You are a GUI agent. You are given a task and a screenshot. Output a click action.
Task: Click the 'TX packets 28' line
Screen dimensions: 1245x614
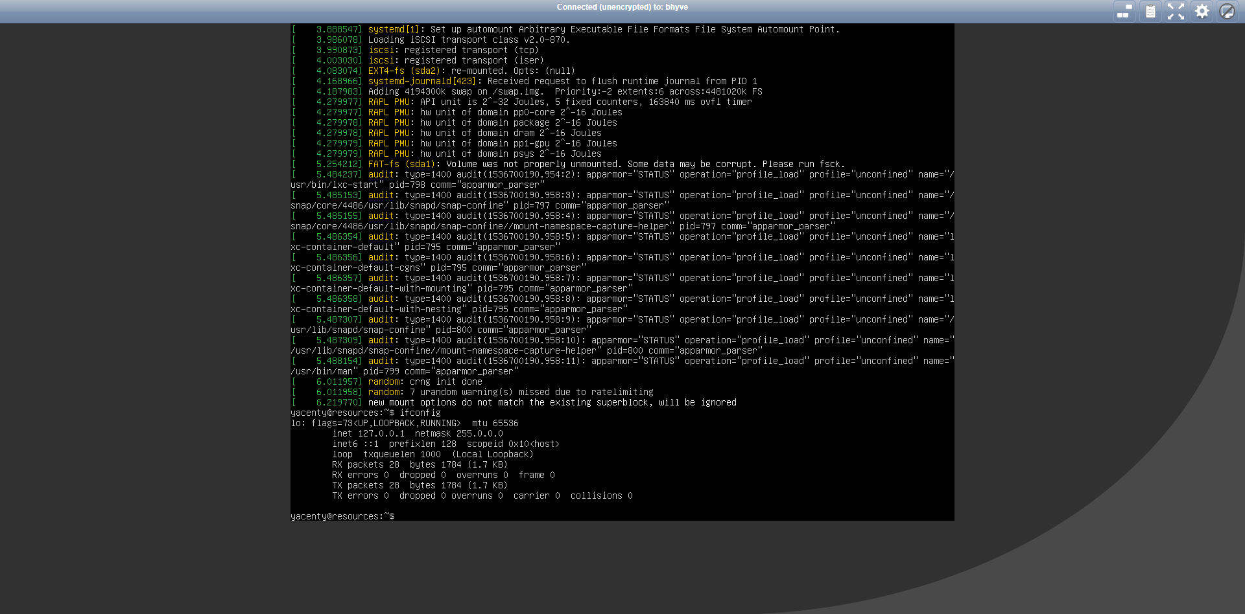click(420, 485)
